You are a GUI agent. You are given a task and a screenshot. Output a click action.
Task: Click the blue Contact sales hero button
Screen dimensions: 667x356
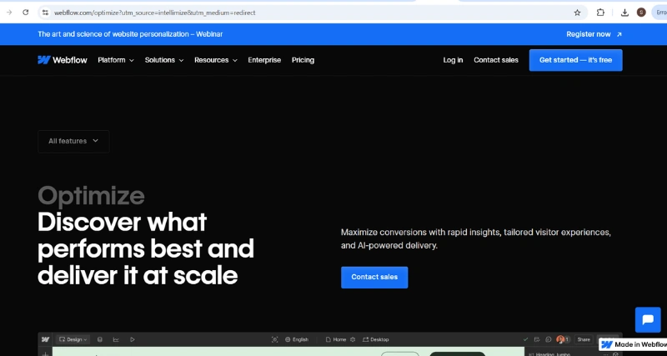point(374,277)
